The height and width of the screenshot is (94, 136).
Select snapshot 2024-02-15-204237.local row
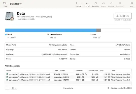(x=68, y=77)
